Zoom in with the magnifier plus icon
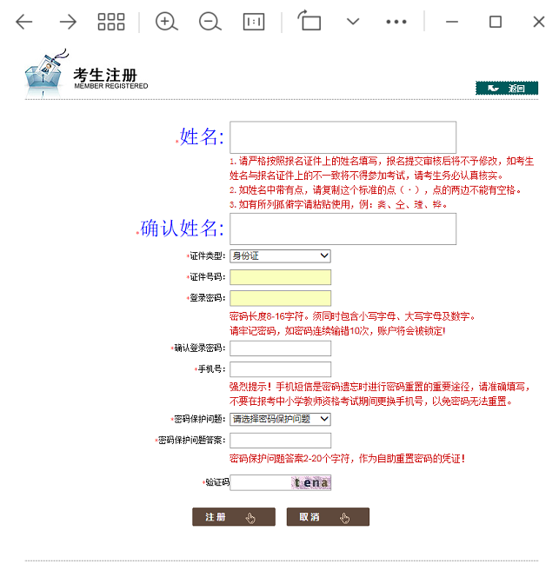This screenshot has height=564, width=559. pyautogui.click(x=166, y=22)
